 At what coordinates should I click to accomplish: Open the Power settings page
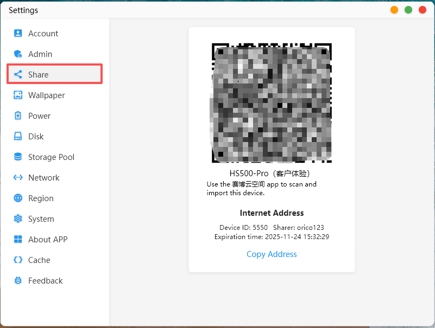pos(55,115)
